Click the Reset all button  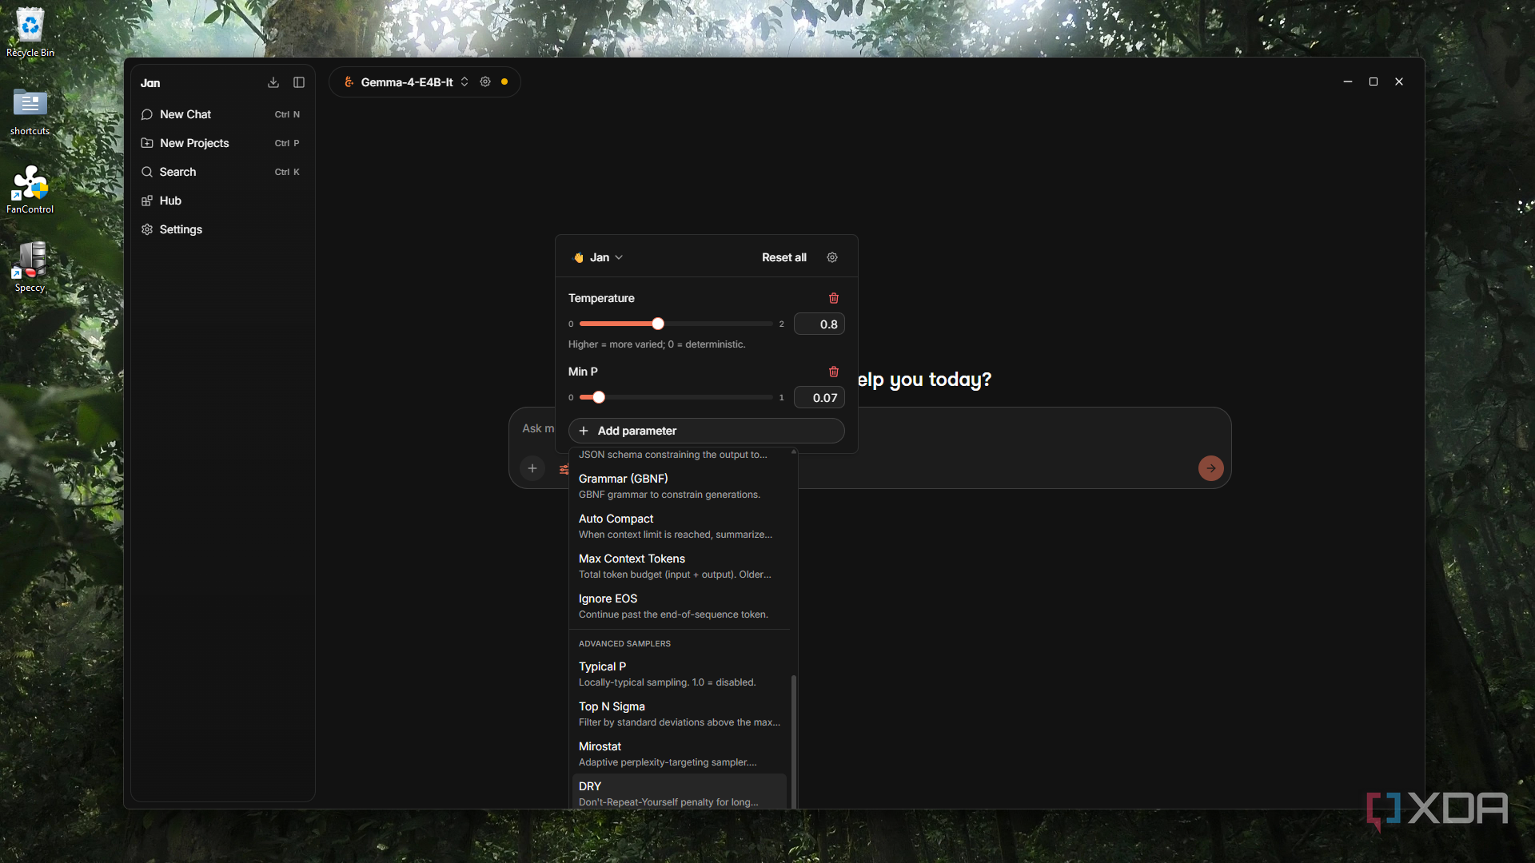point(783,257)
